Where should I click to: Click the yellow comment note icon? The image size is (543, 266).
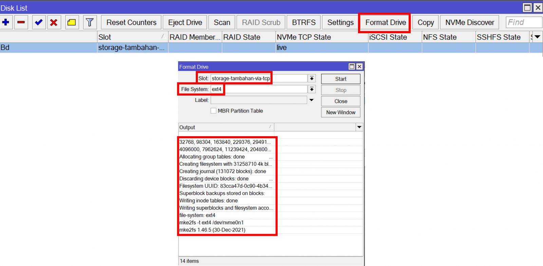(x=72, y=22)
